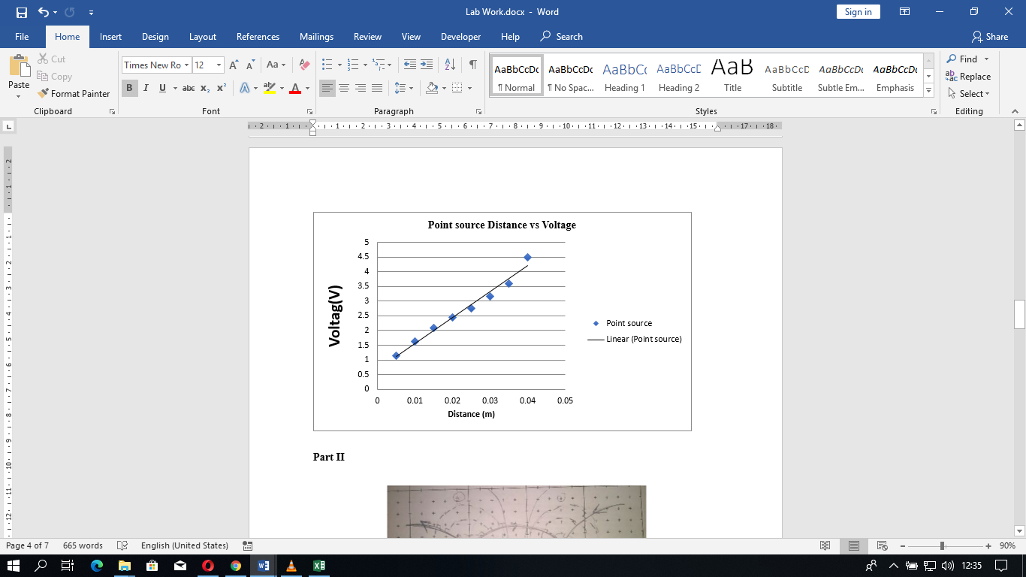Toggle bold formatting
The image size is (1026, 577).
pyautogui.click(x=128, y=89)
